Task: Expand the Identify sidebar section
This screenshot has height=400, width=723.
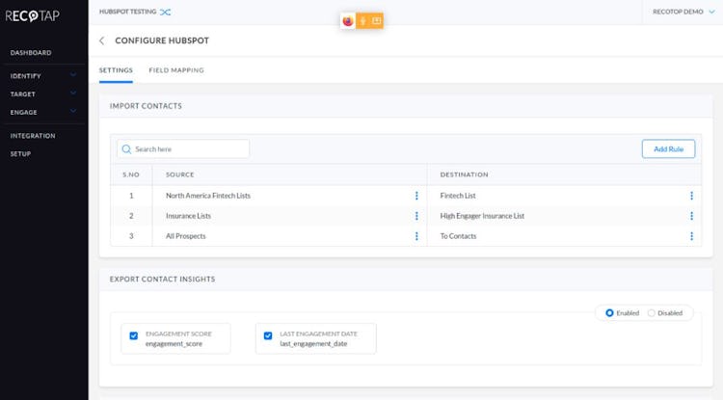Action: coord(73,74)
